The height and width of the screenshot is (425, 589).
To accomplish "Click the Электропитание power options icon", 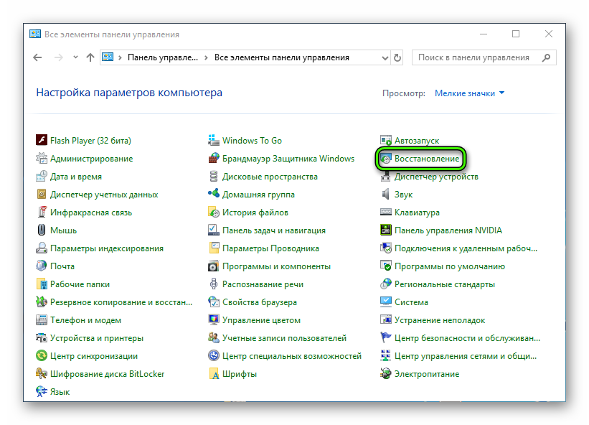I will pyautogui.click(x=386, y=374).
